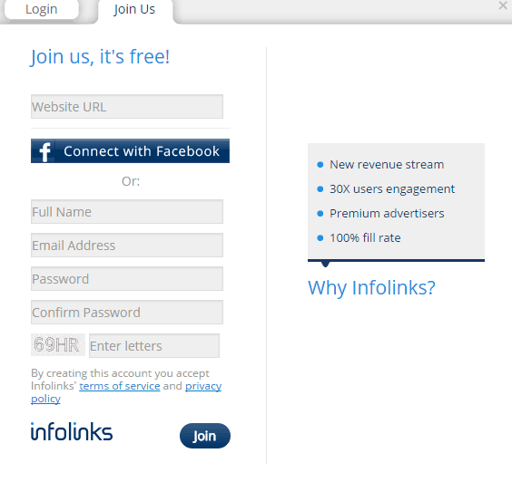Focus the Full Name field

[x=127, y=212]
